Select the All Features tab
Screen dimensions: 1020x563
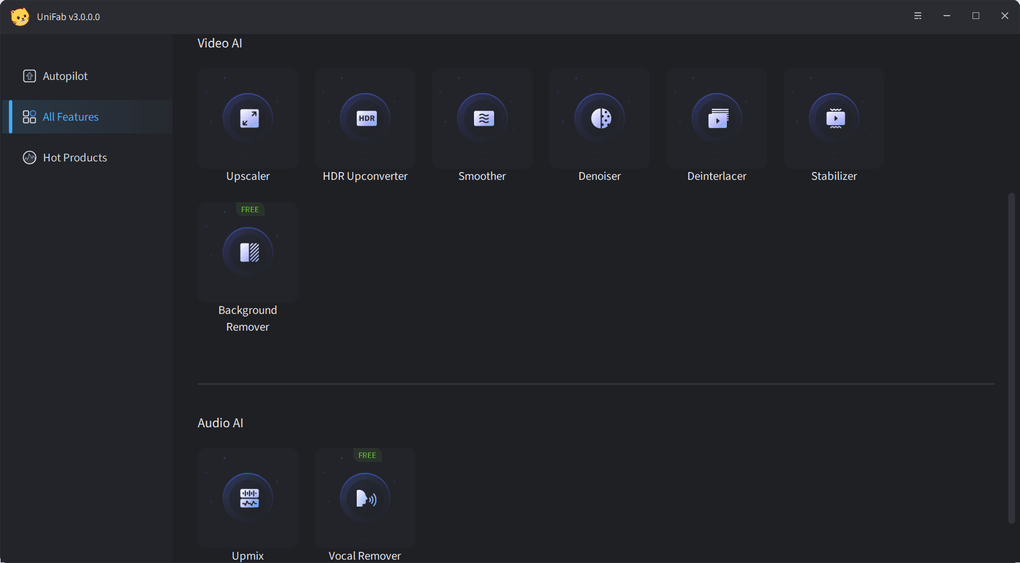point(88,117)
